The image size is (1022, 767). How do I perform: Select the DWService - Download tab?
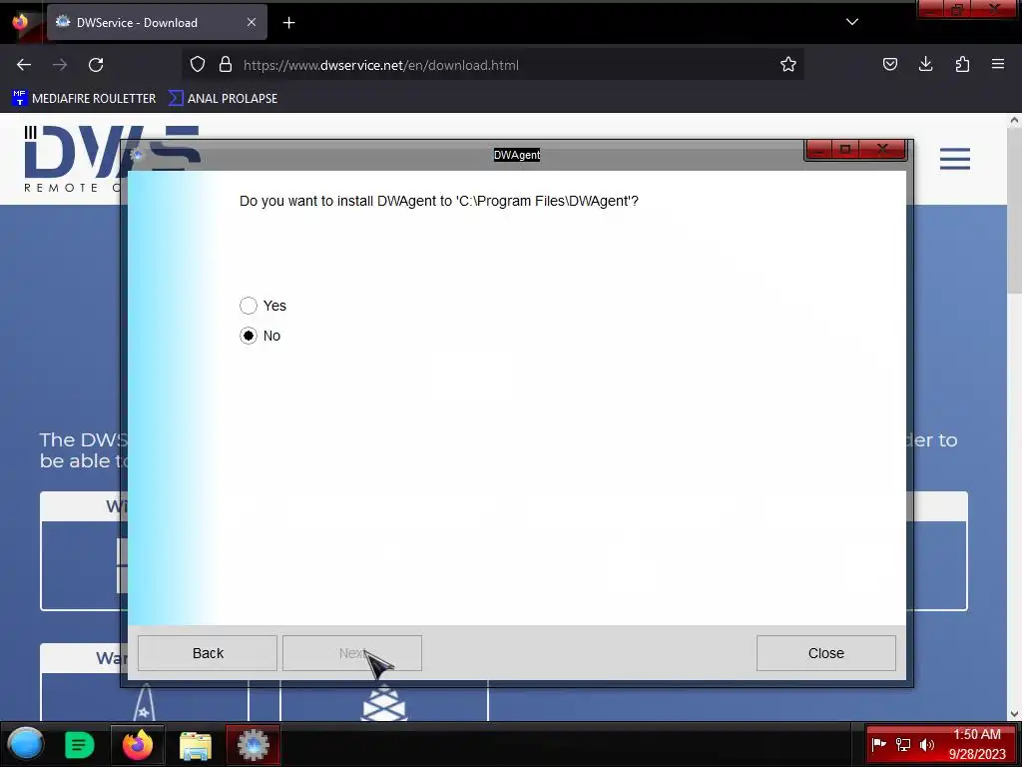point(157,22)
